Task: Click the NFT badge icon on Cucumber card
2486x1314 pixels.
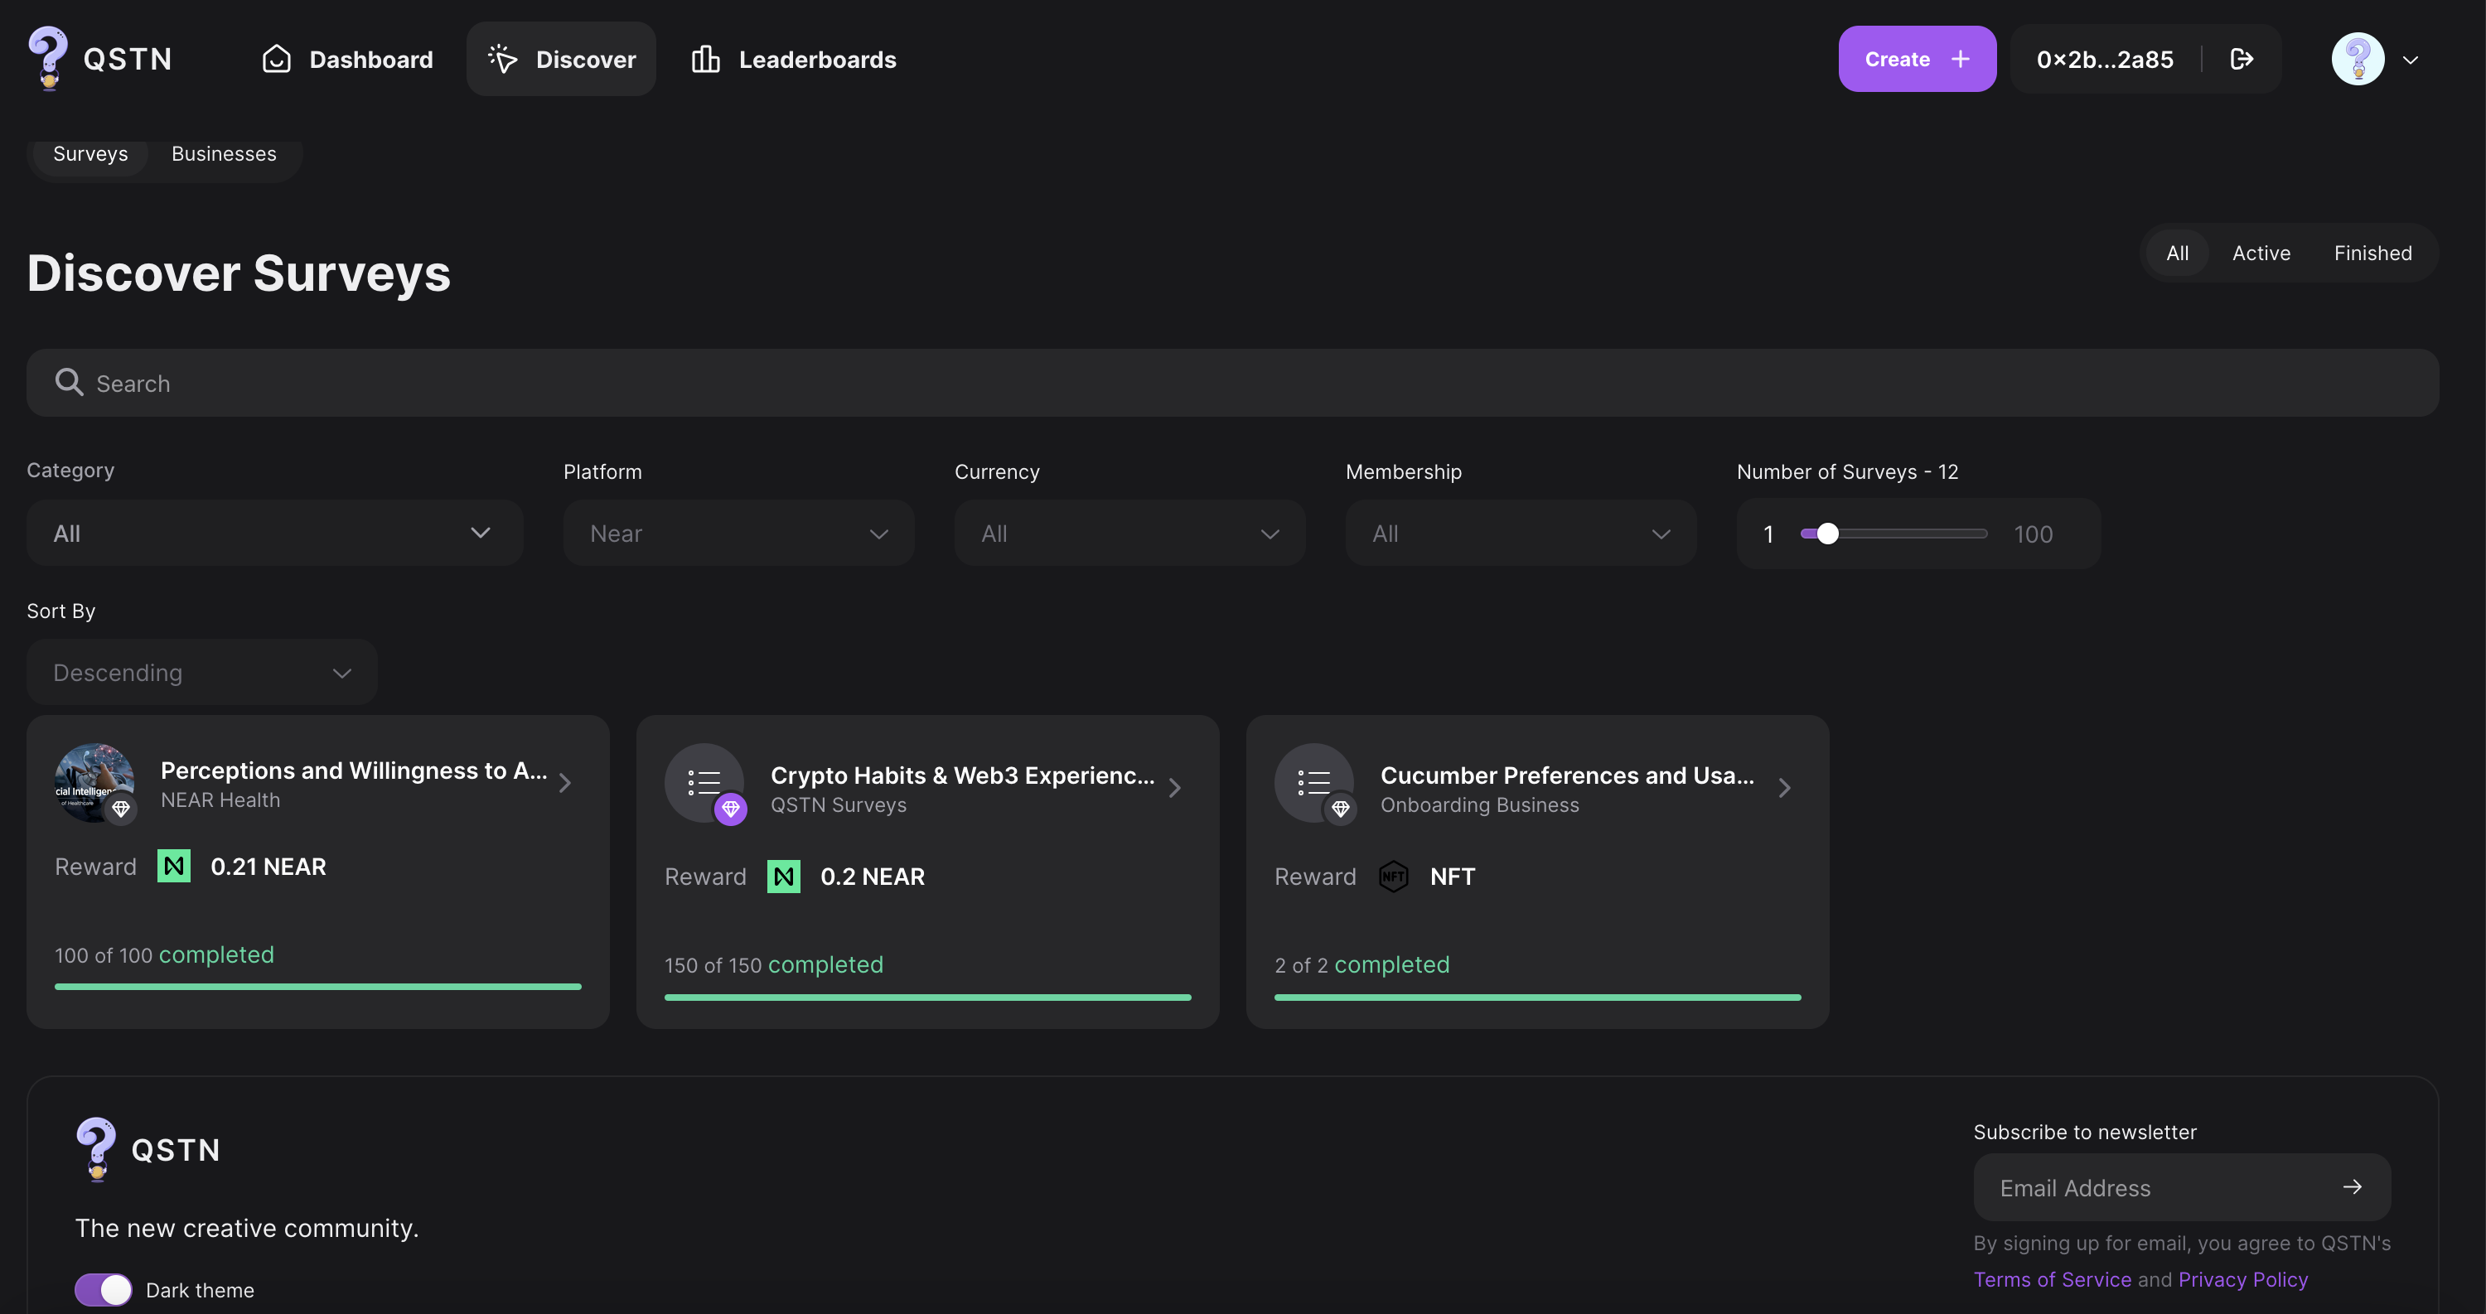Action: 1393,876
